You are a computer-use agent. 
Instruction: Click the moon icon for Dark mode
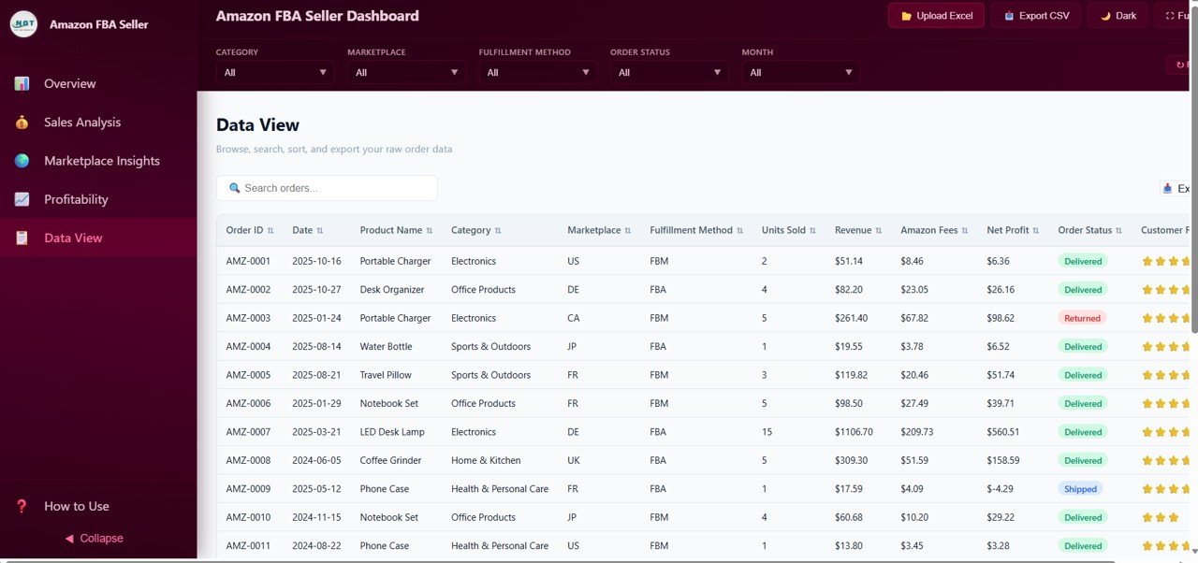coord(1105,15)
